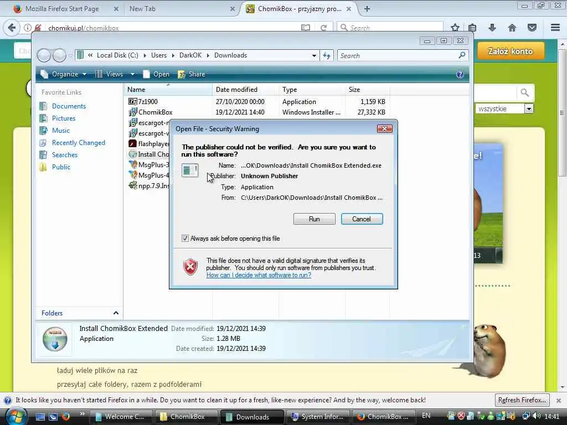Expand address bar history dropdown in Explorer
567x425 pixels.
(x=314, y=56)
